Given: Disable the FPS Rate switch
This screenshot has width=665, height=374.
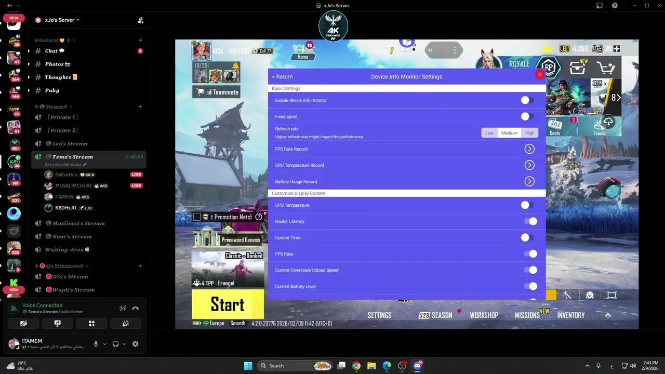Looking at the screenshot, I should [530, 254].
